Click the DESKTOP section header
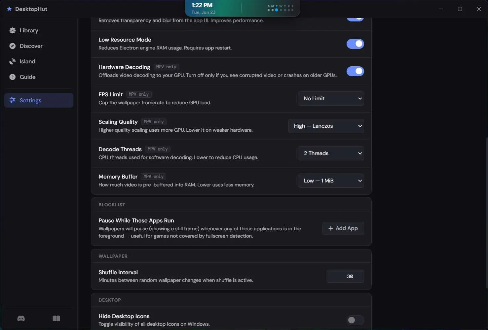488x330 pixels. [x=110, y=300]
